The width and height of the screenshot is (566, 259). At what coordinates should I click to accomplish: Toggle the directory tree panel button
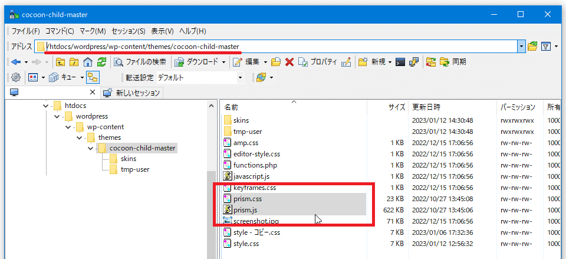click(93, 77)
